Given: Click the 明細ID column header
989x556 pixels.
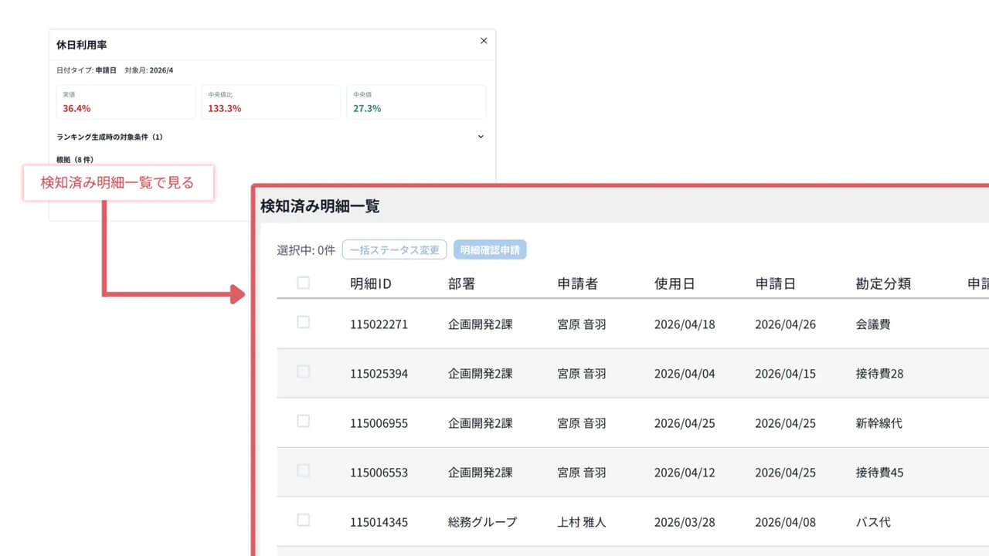Looking at the screenshot, I should click(x=371, y=283).
